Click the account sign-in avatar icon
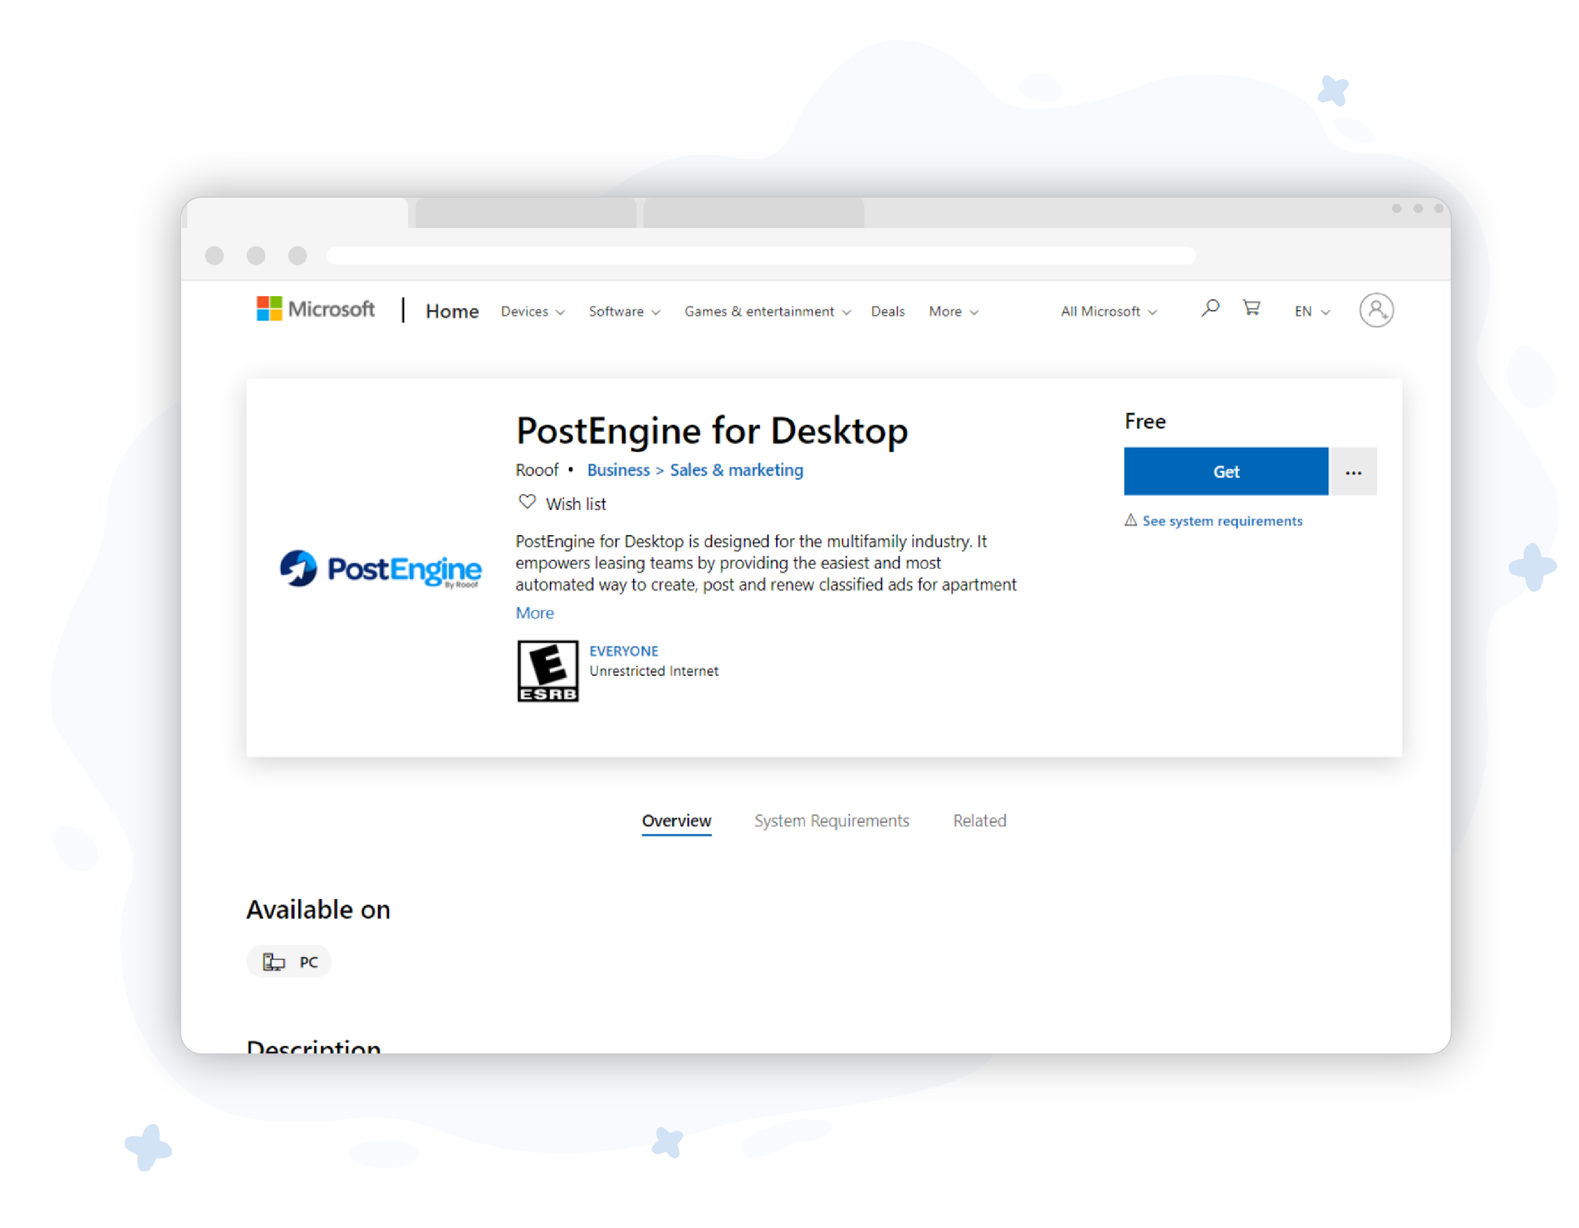1579x1228 pixels. click(x=1376, y=311)
